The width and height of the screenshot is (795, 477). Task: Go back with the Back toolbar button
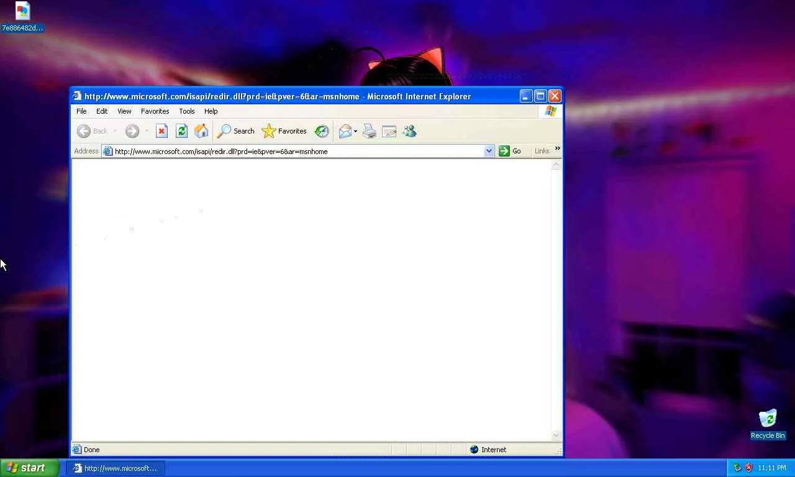coord(92,131)
